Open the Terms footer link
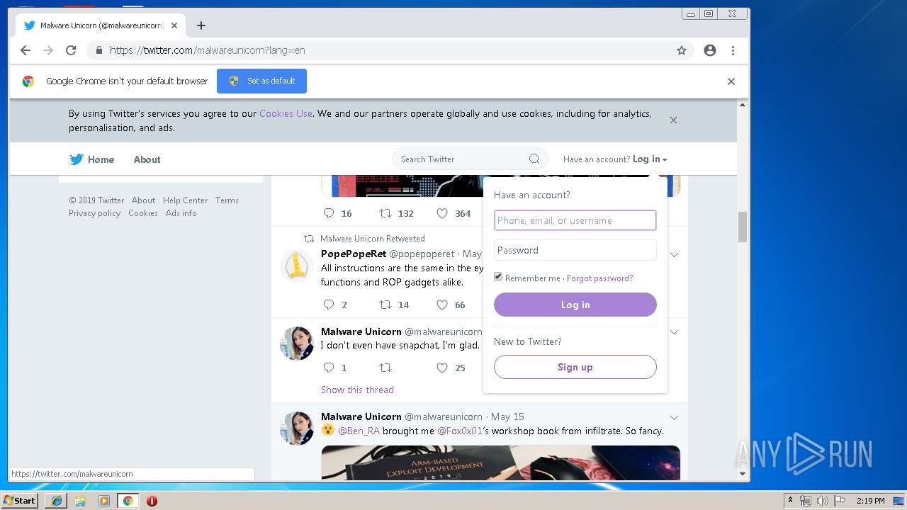The height and width of the screenshot is (510, 907). (227, 200)
